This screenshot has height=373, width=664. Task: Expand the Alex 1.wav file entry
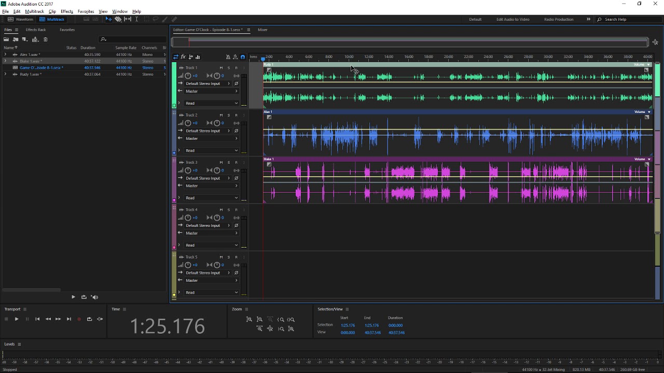click(5, 54)
